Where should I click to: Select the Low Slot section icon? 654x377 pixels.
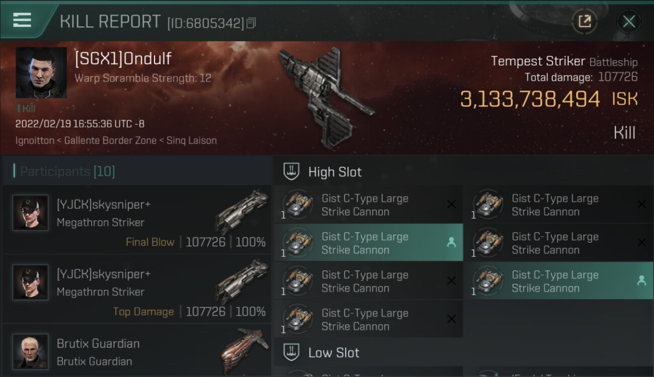click(292, 352)
